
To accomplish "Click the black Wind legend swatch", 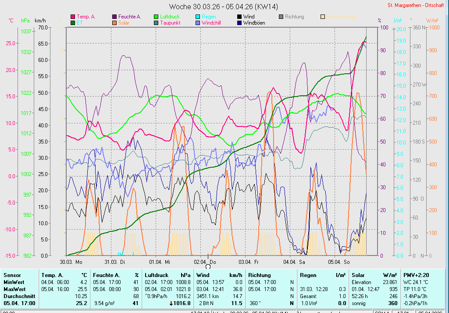I will 239,17.
